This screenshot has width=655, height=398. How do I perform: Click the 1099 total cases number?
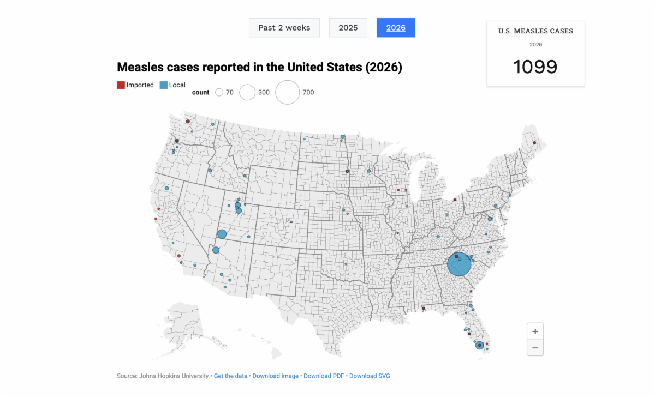coord(535,67)
